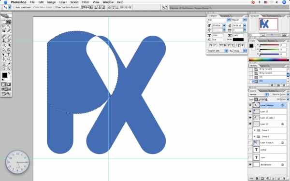
Task: Select the Eyedropper tool
Action: [x=9, y=64]
